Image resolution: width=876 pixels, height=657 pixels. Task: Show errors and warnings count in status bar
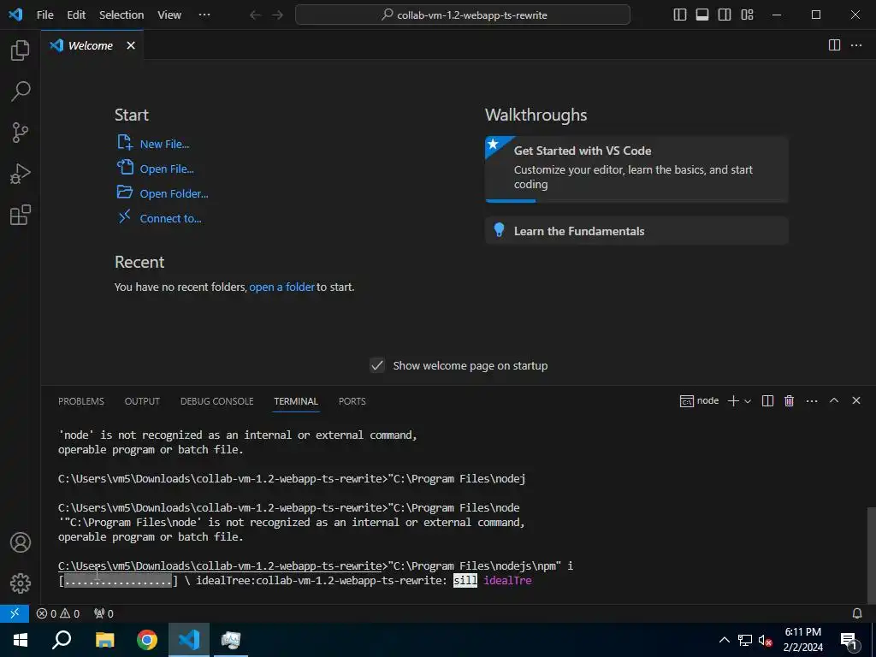(x=58, y=613)
